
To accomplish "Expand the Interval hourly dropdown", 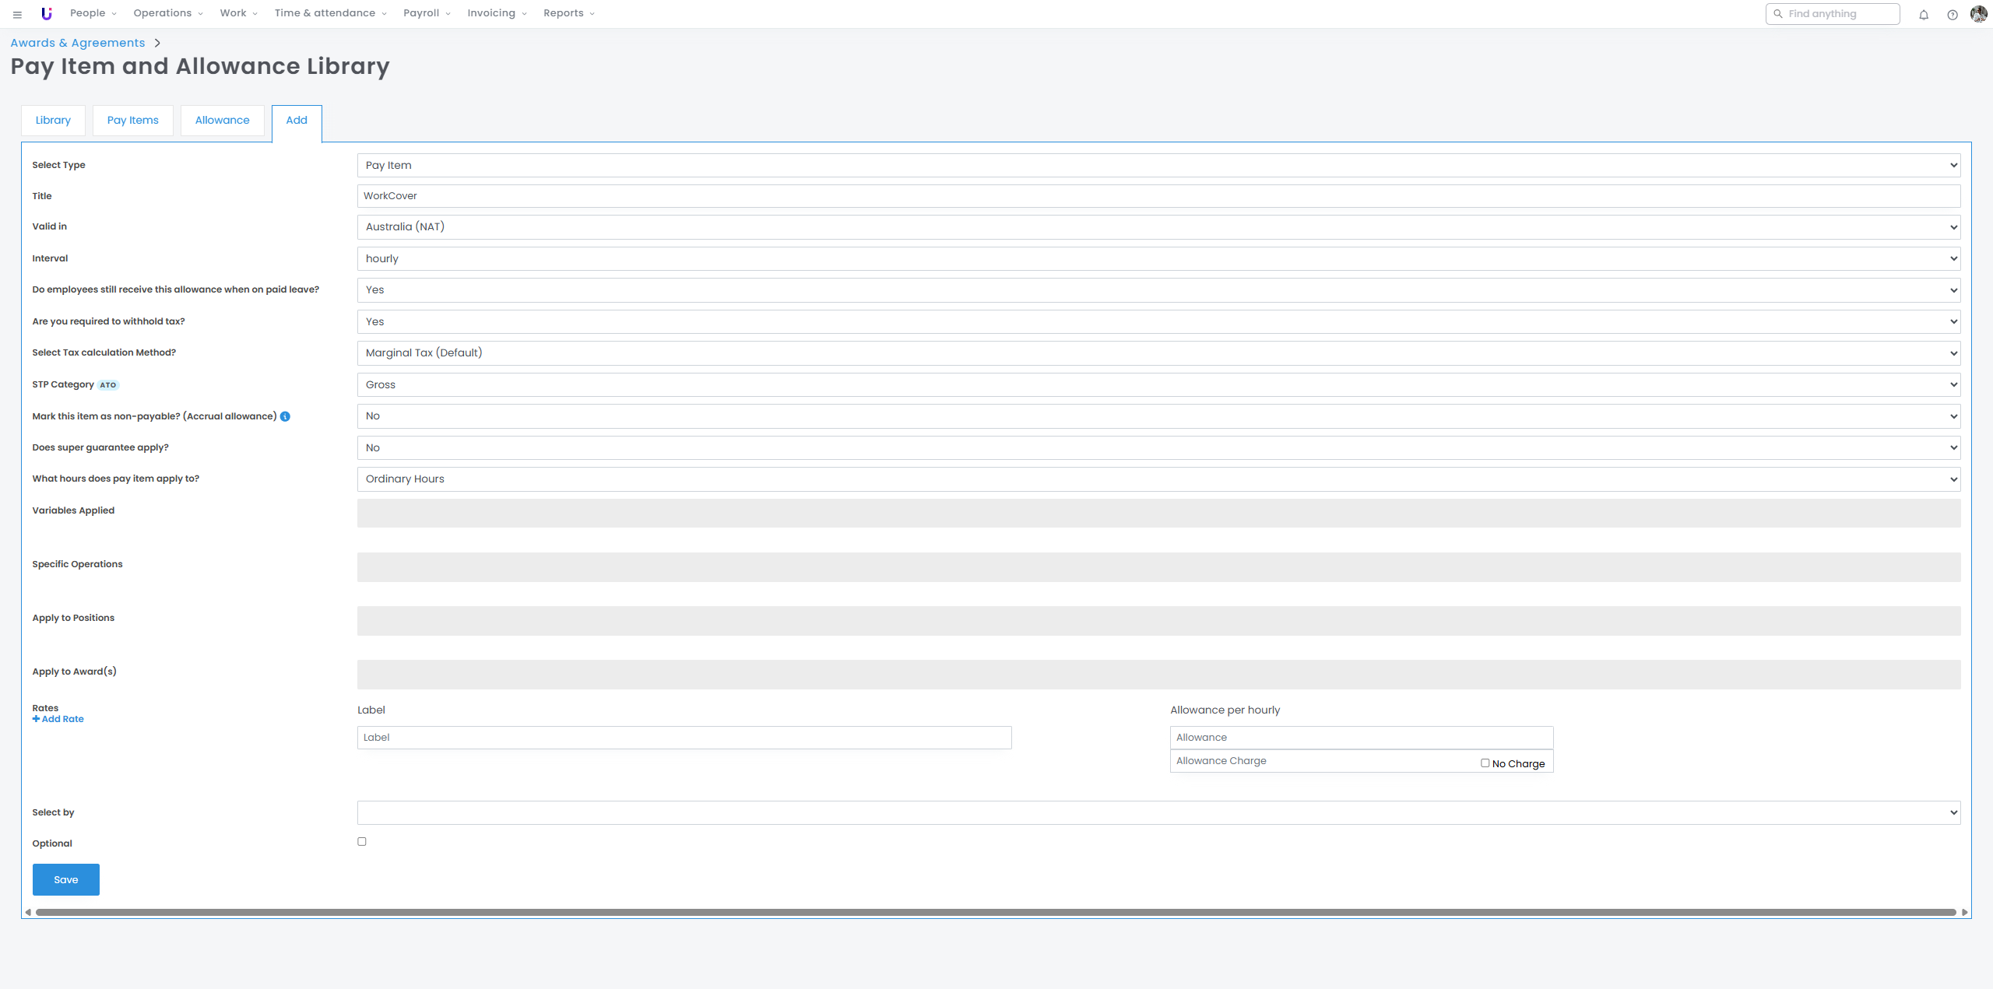I will pos(1158,258).
